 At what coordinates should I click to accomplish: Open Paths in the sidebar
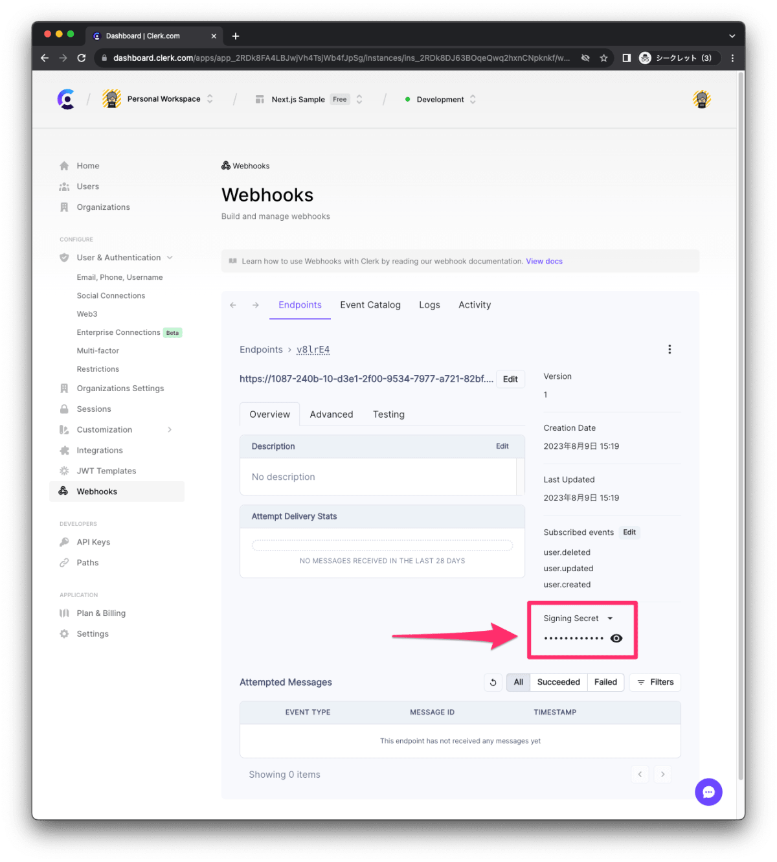tap(87, 563)
